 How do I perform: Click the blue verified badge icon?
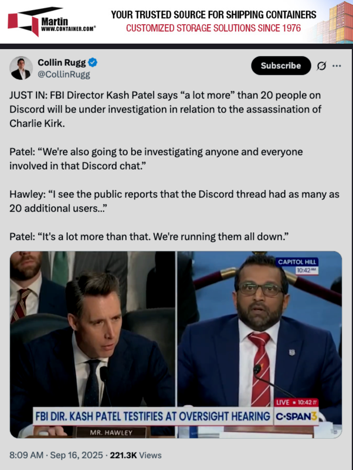[x=93, y=63]
